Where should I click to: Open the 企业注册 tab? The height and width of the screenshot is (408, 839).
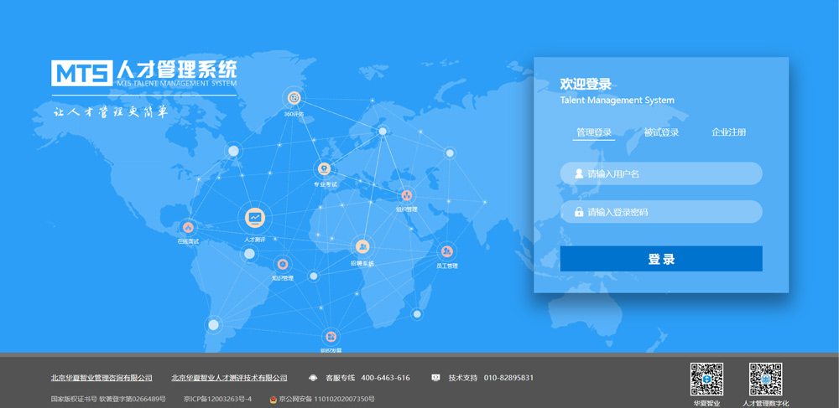[729, 132]
